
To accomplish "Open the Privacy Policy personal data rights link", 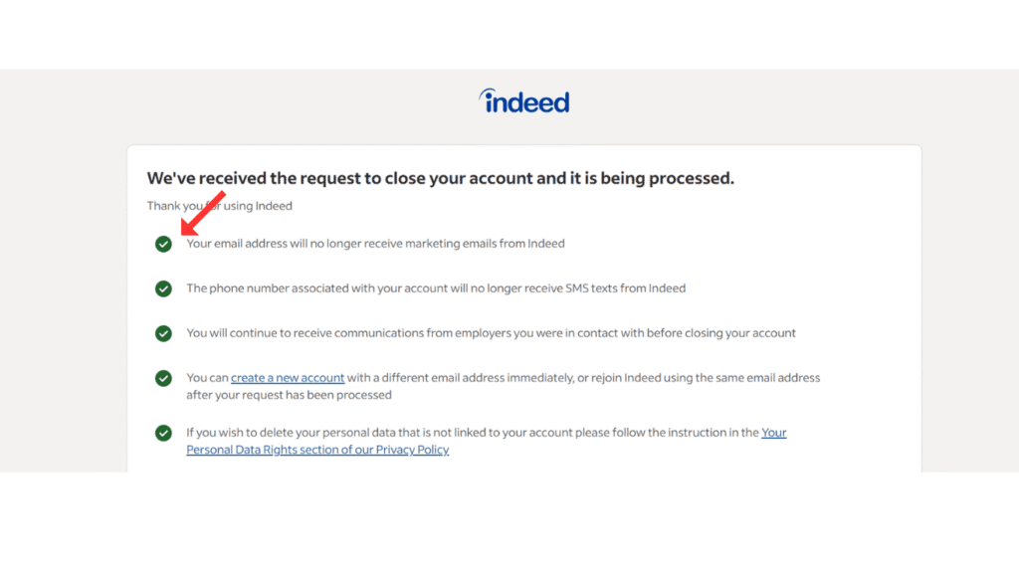I will click(317, 450).
